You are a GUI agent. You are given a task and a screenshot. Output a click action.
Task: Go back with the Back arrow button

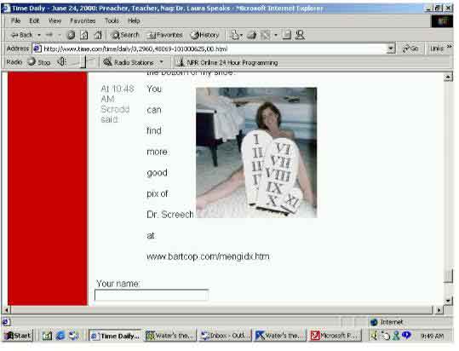21,35
